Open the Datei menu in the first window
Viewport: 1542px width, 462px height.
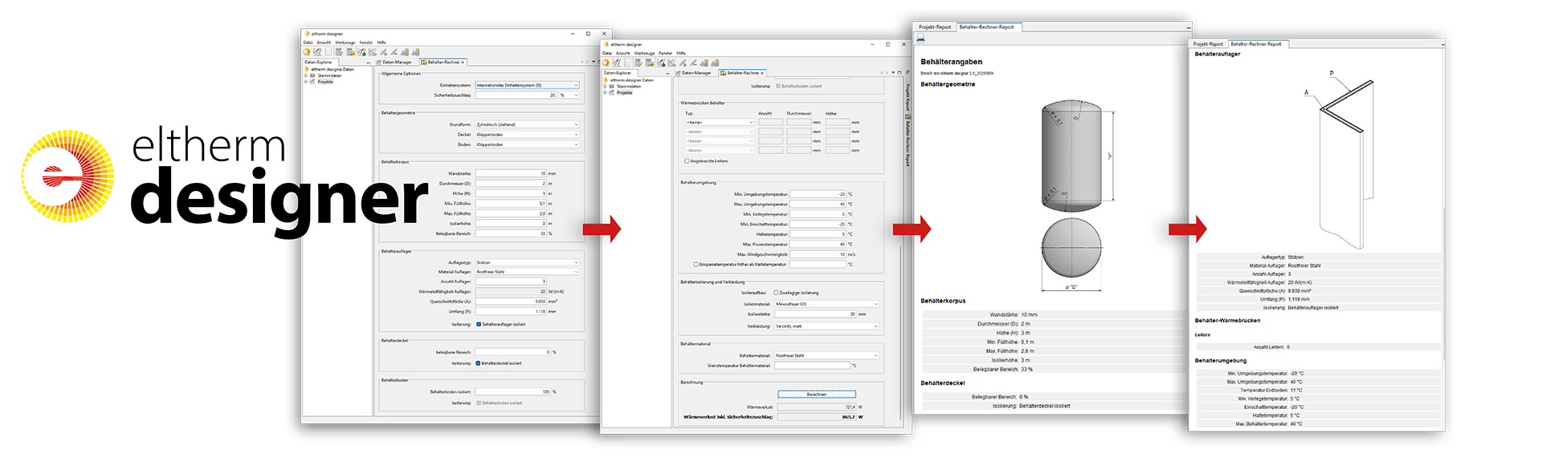pyautogui.click(x=308, y=43)
